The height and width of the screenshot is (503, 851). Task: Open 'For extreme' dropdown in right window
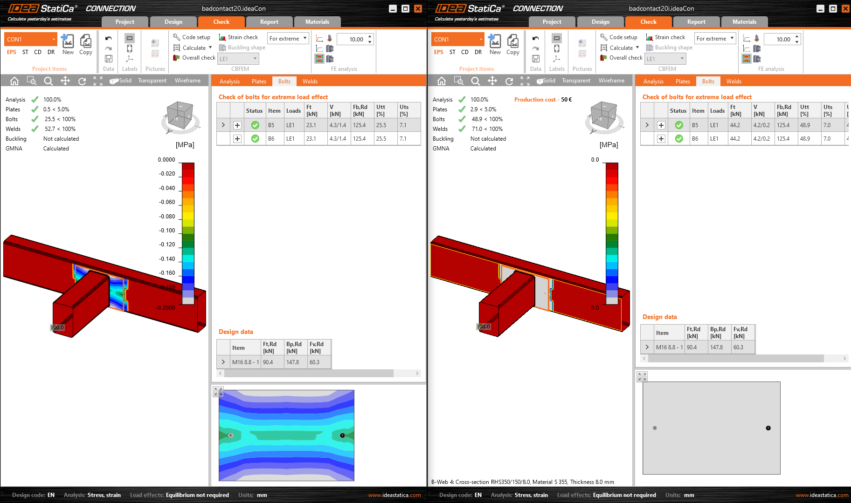(x=732, y=38)
